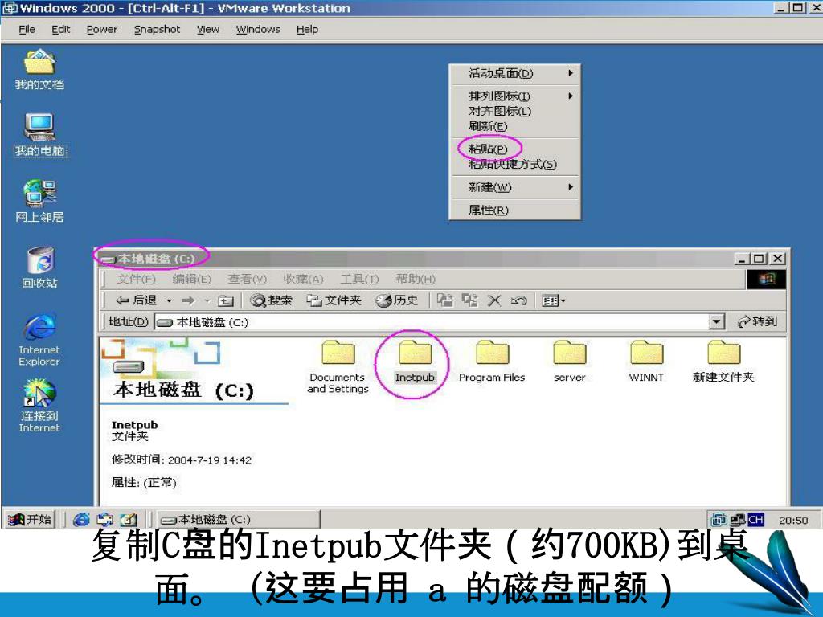
Task: Select the 网上邻居 desktop icon
Action: tap(39, 202)
